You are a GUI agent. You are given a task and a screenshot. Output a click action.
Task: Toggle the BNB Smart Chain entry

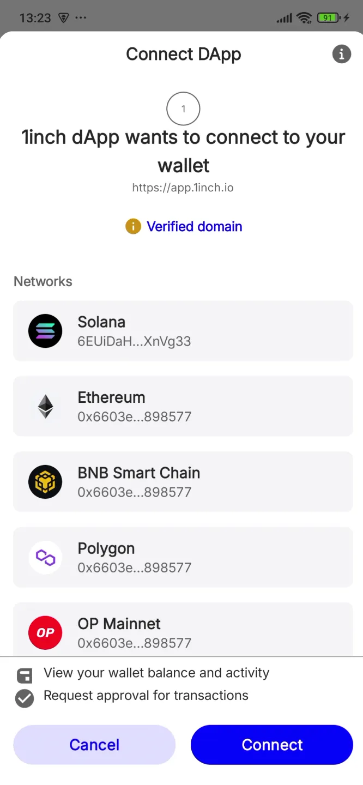point(183,482)
